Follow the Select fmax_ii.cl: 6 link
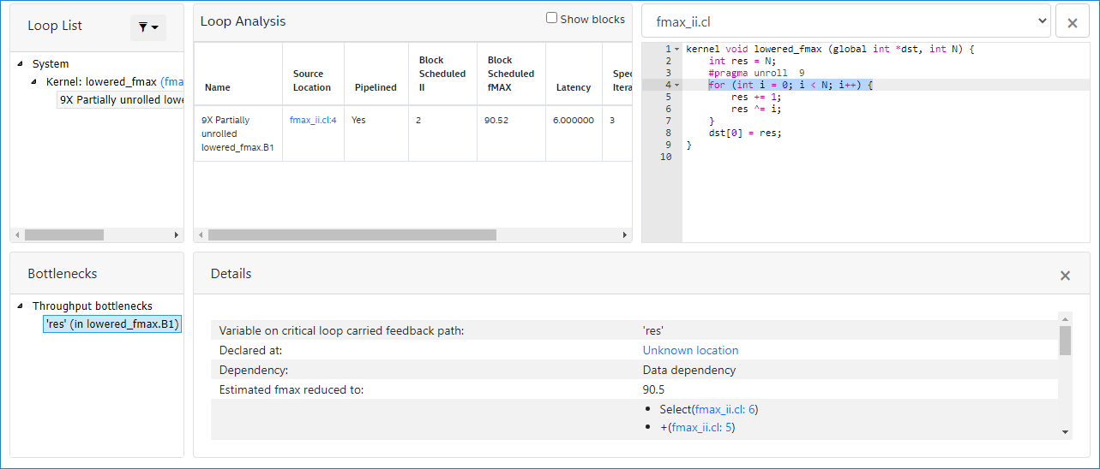 coord(724,410)
